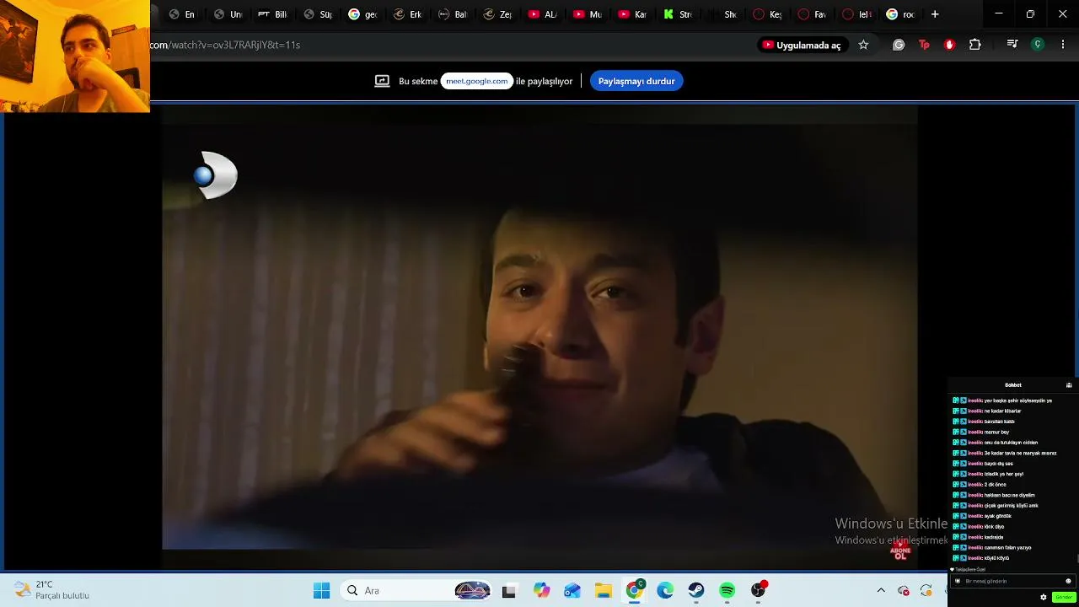Switch to the 'Süp' tab
This screenshot has width=1079, height=607.
point(318,14)
